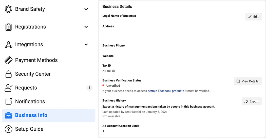
Task: Click the creation limit value '1'
Action: [103, 131]
